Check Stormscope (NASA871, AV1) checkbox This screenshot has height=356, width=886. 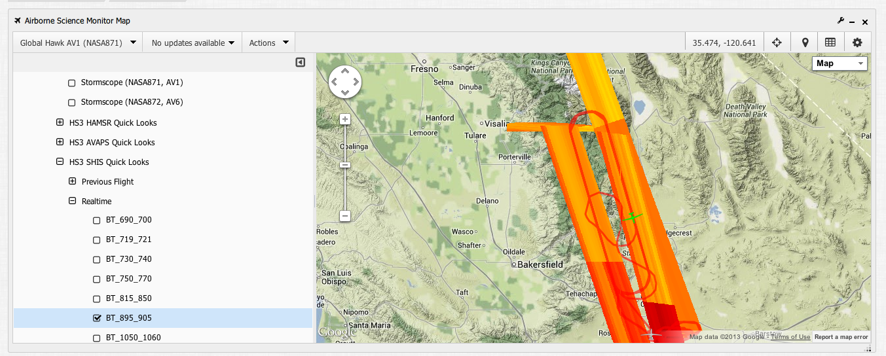click(x=72, y=83)
